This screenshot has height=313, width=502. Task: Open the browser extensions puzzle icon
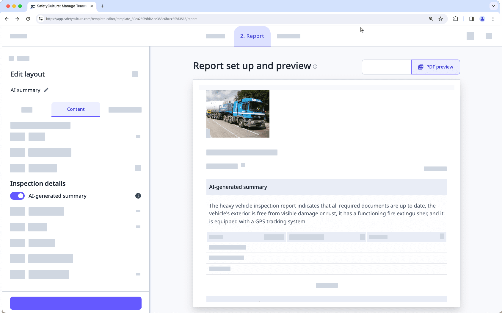[x=455, y=18]
